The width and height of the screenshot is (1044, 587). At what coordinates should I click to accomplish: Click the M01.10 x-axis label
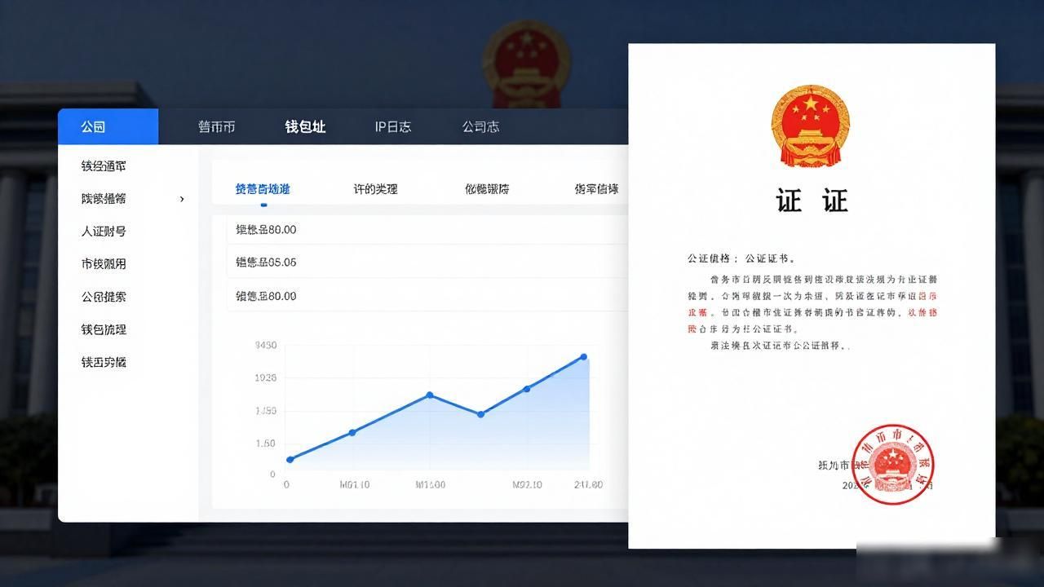354,484
